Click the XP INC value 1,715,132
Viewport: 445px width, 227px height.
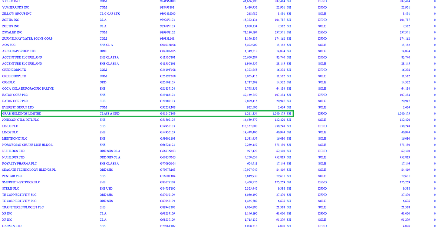(251, 220)
